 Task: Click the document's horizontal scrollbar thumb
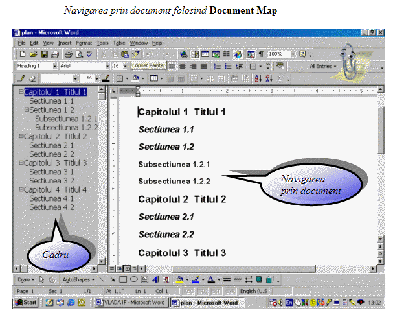tap(244, 269)
